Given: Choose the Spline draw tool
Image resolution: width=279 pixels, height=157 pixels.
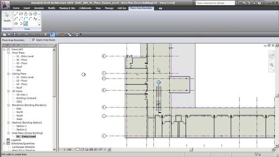Looking at the screenshot, I should pyautogui.click(x=35, y=19).
